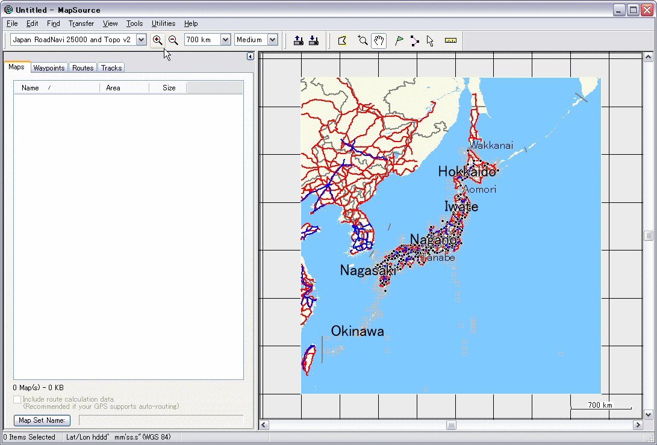The width and height of the screenshot is (657, 445).
Task: Open the Utilities menu
Action: [163, 23]
